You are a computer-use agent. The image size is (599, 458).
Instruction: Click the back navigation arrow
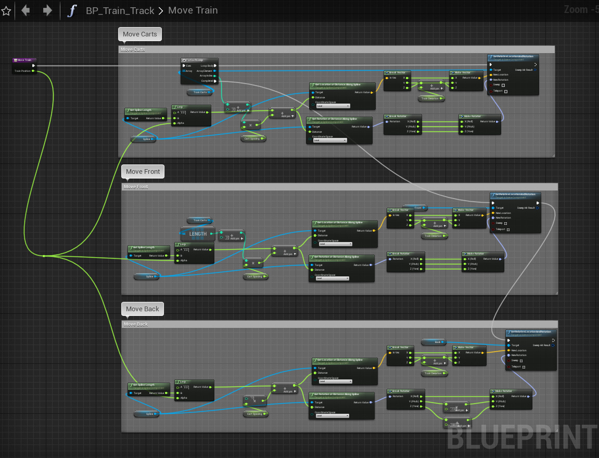tap(25, 10)
